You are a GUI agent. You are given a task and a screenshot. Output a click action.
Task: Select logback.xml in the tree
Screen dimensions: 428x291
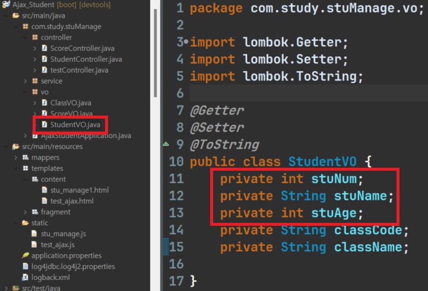tap(50, 277)
